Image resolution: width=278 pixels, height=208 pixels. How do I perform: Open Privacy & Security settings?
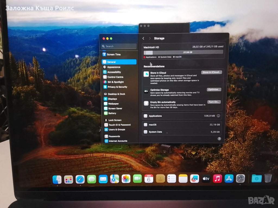pos(117,87)
